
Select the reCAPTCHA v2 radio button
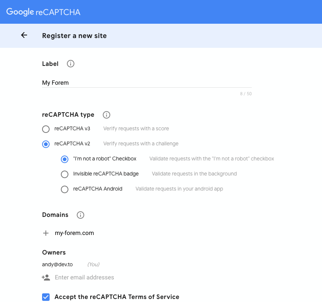46,144
